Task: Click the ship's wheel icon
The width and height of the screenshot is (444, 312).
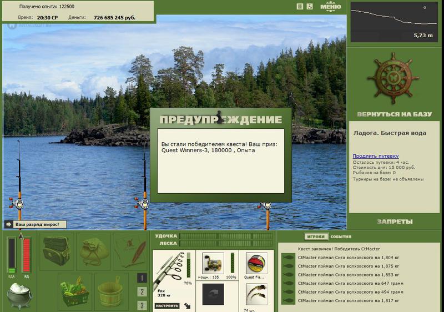Action: tap(393, 78)
